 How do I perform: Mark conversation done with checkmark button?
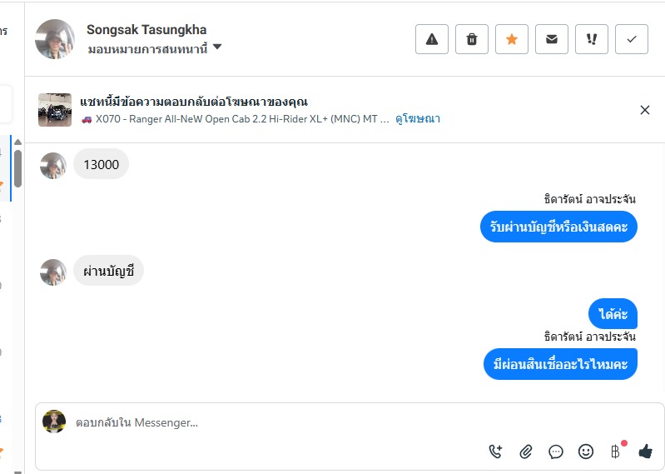point(632,39)
